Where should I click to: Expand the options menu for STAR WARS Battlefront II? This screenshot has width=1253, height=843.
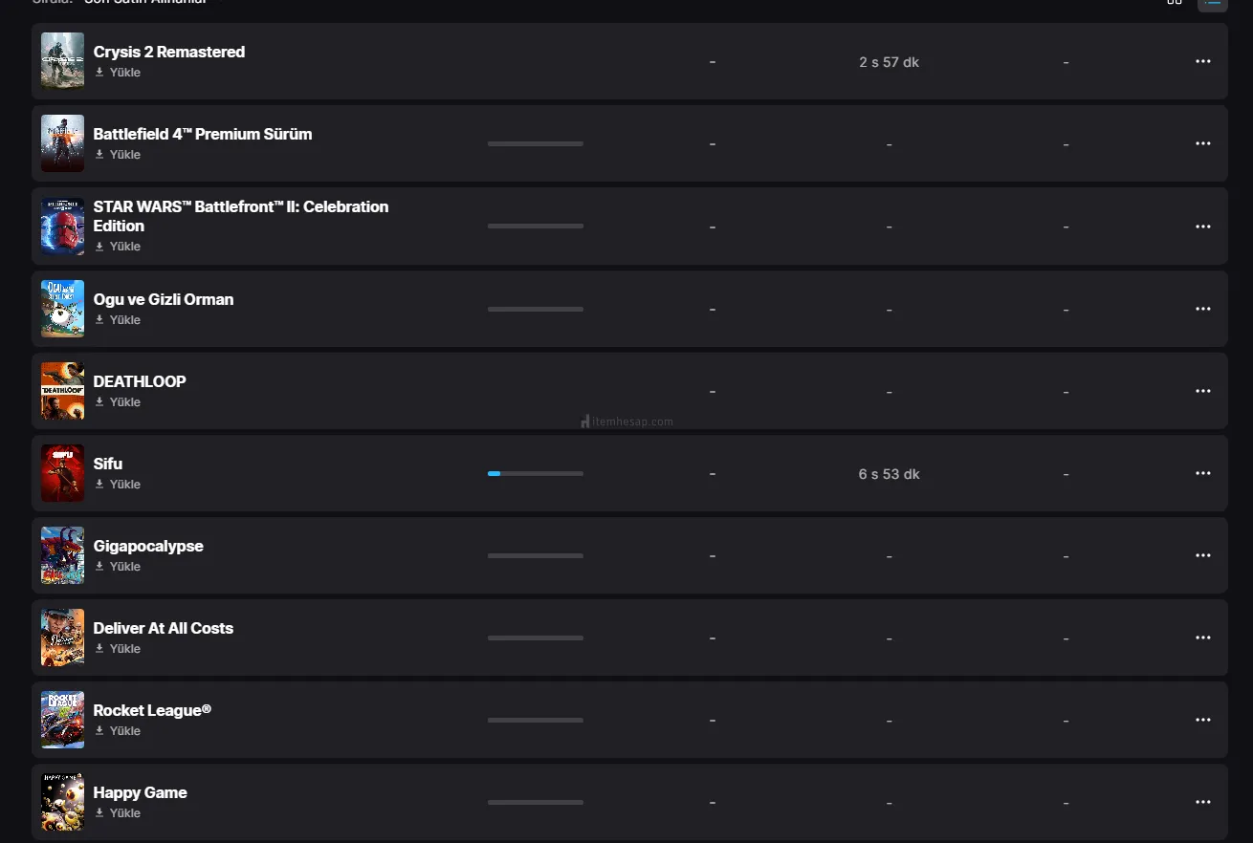(x=1203, y=227)
